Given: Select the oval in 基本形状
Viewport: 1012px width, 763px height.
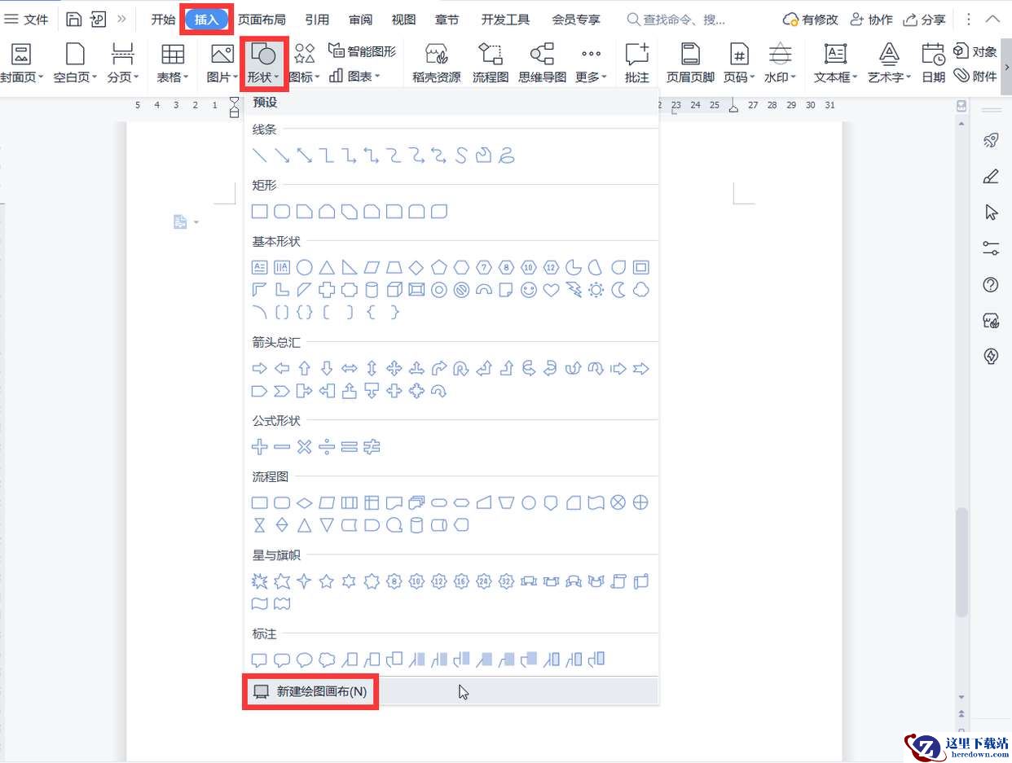Looking at the screenshot, I should pos(305,267).
